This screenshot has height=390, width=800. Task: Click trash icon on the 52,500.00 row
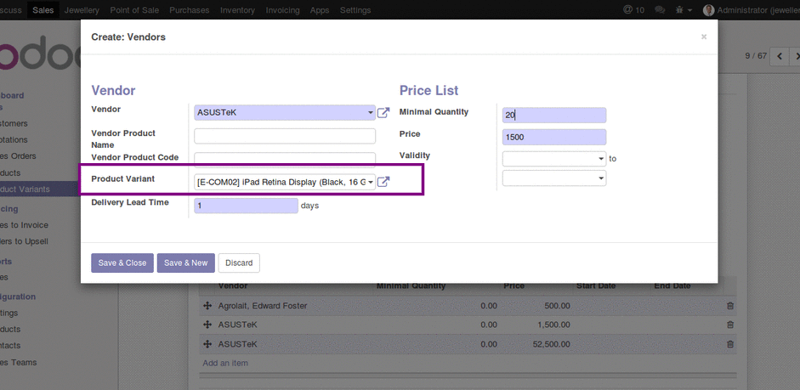(730, 344)
